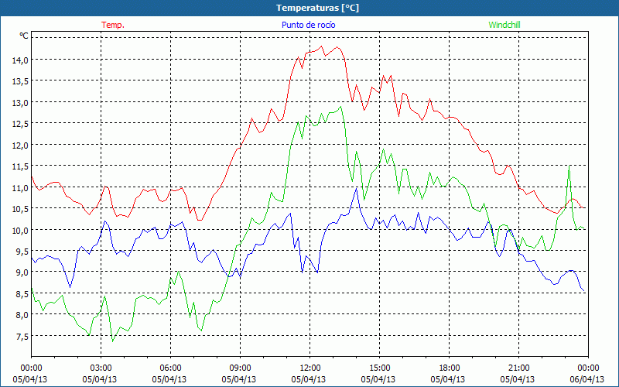Viewport: 619px width, 387px height.
Task: Click the 21:00 time axis label
Action: click(x=518, y=368)
